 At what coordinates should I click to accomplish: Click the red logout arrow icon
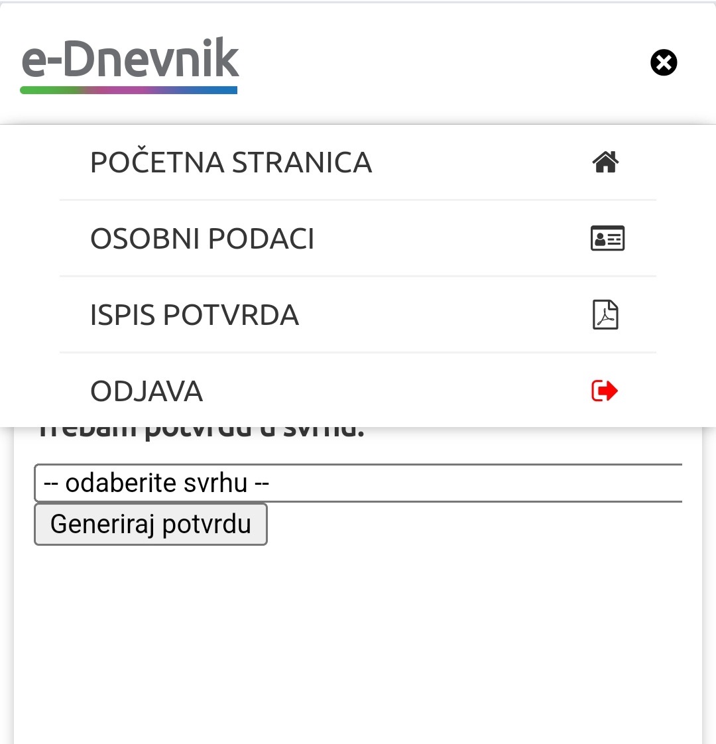coord(605,391)
